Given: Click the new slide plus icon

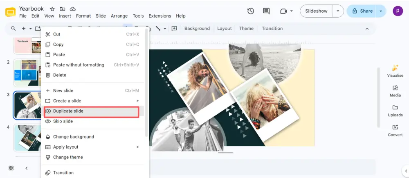Looking at the screenshot, I should 24,29.
